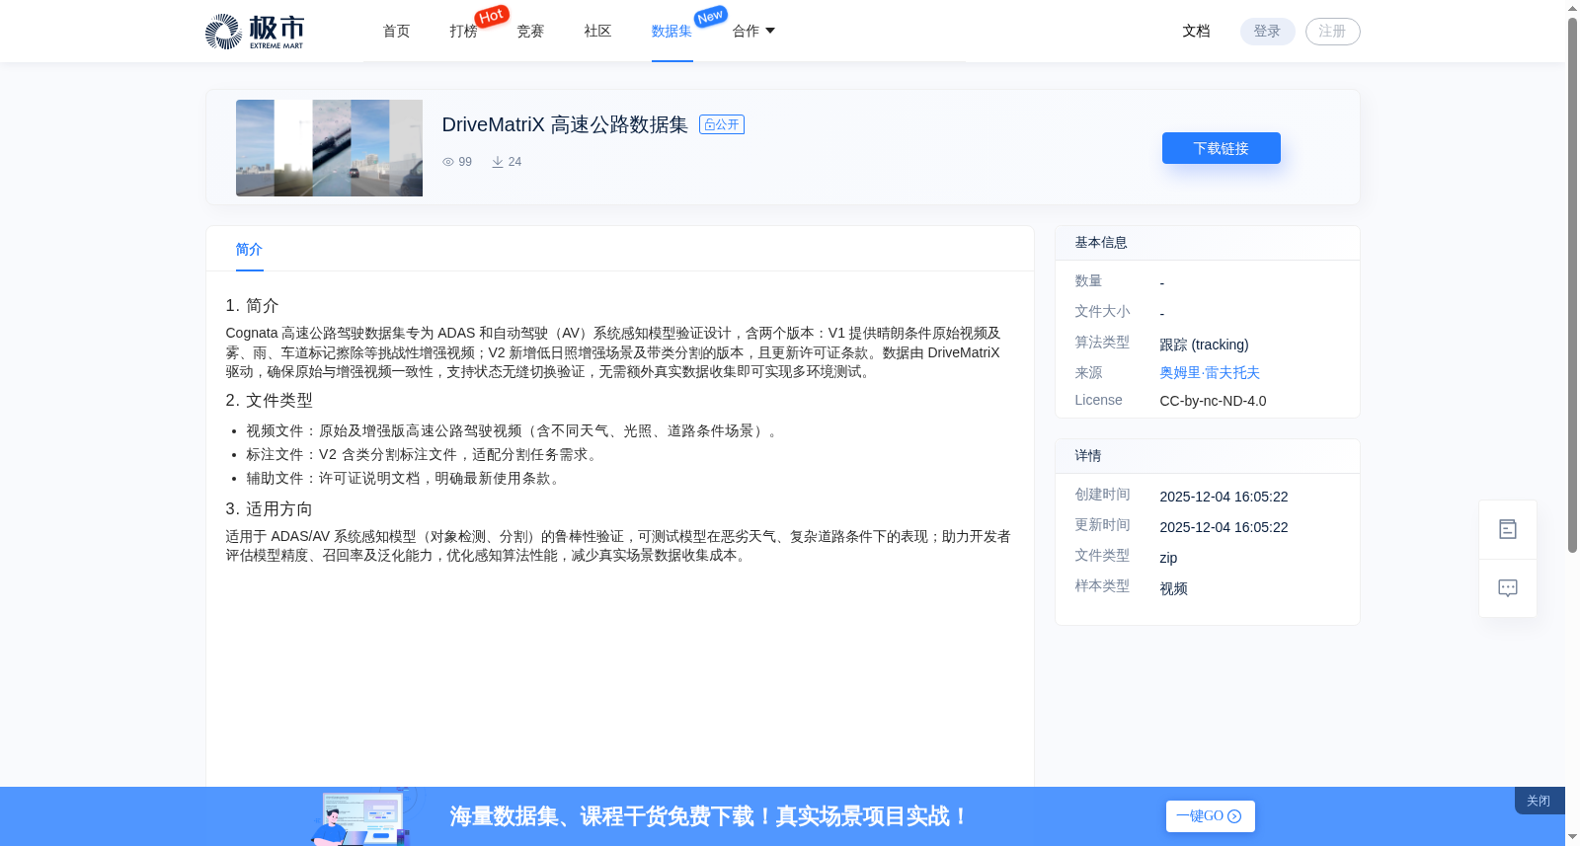Switch to the 简介 tab
1580x846 pixels.
249,250
